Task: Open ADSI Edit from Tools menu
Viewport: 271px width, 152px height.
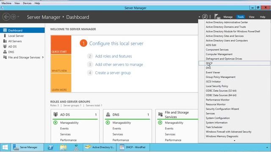Action: click(x=211, y=45)
